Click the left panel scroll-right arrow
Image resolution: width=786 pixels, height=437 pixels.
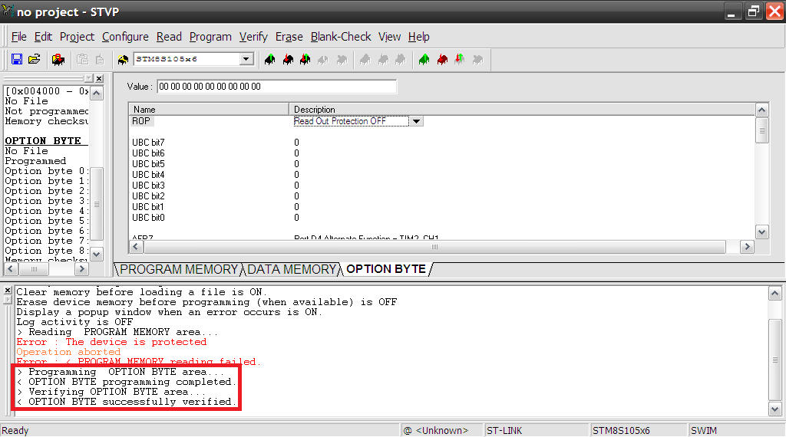[x=81, y=269]
